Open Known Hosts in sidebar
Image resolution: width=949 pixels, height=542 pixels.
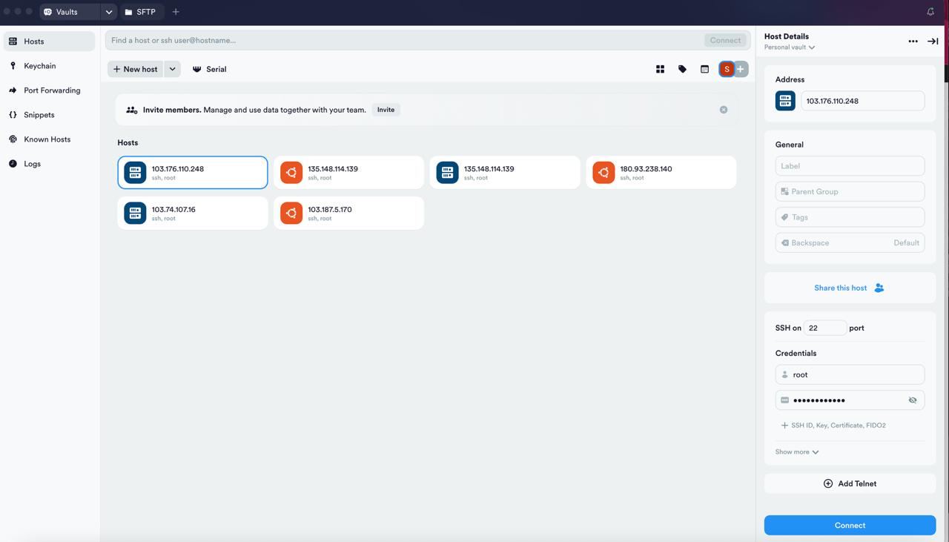click(x=49, y=139)
